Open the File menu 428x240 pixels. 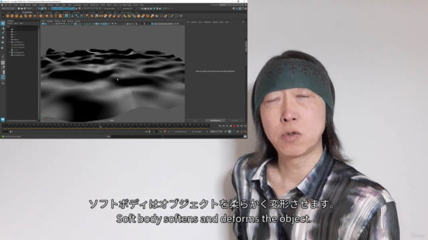6,5
